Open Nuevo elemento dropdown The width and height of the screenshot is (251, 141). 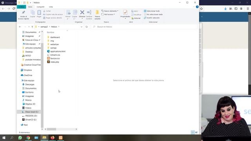(x=110, y=11)
